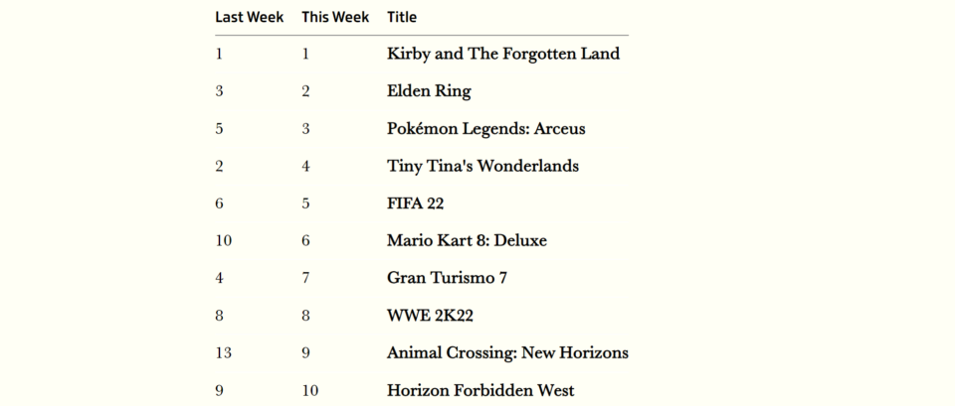This screenshot has height=406, width=955.
Task: Select Pokémon Legends: Arceus entry
Action: pos(485,129)
